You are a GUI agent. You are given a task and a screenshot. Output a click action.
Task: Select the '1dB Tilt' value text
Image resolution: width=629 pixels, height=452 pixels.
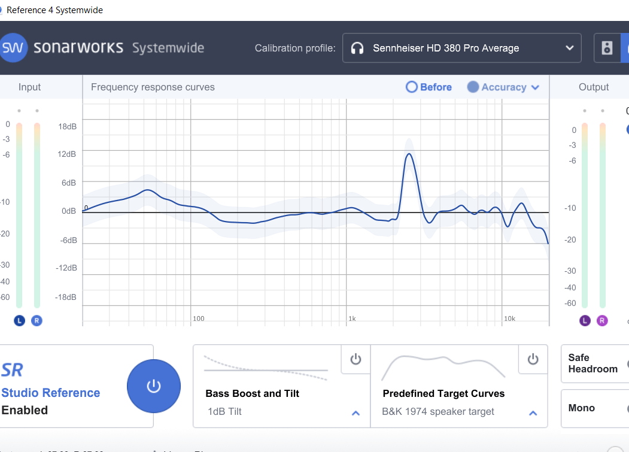[x=224, y=411]
